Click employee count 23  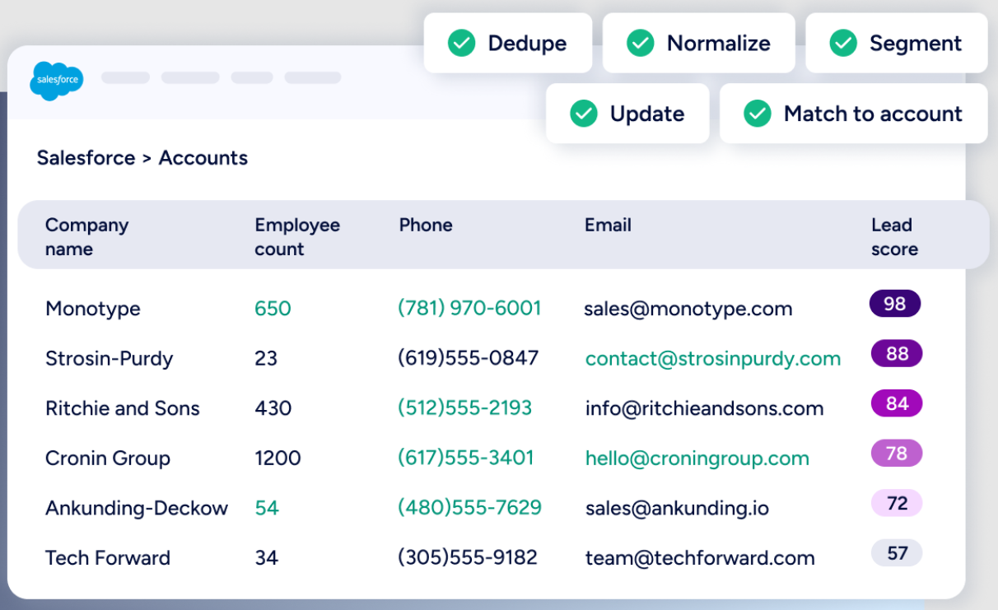click(266, 358)
